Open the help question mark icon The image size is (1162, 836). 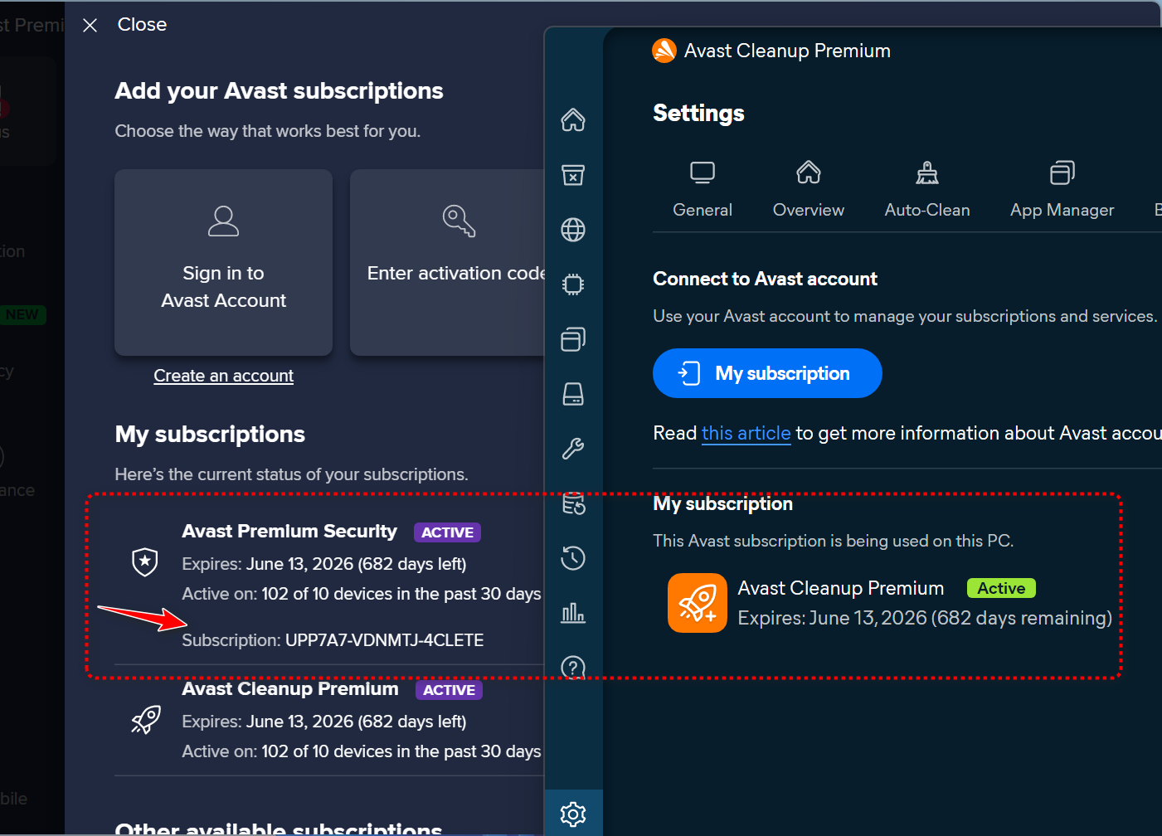pyautogui.click(x=573, y=668)
